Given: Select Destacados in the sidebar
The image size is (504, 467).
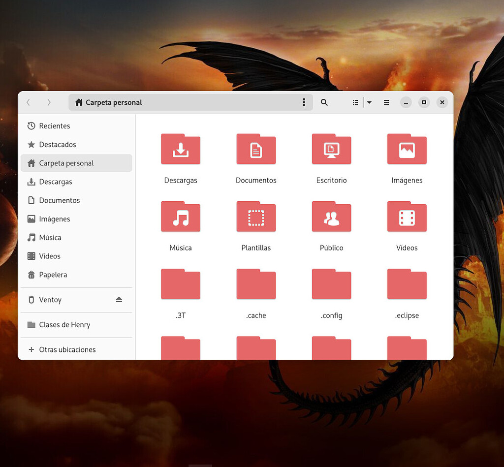Looking at the screenshot, I should point(57,144).
